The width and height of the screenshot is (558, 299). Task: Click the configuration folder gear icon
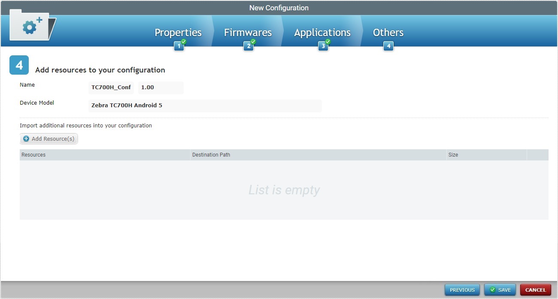coord(30,27)
